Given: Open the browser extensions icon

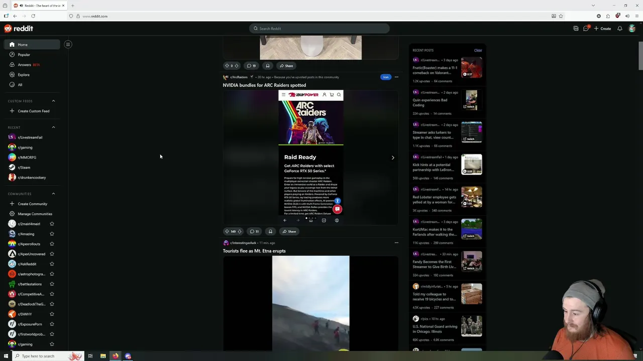Looking at the screenshot, I should (x=608, y=16).
